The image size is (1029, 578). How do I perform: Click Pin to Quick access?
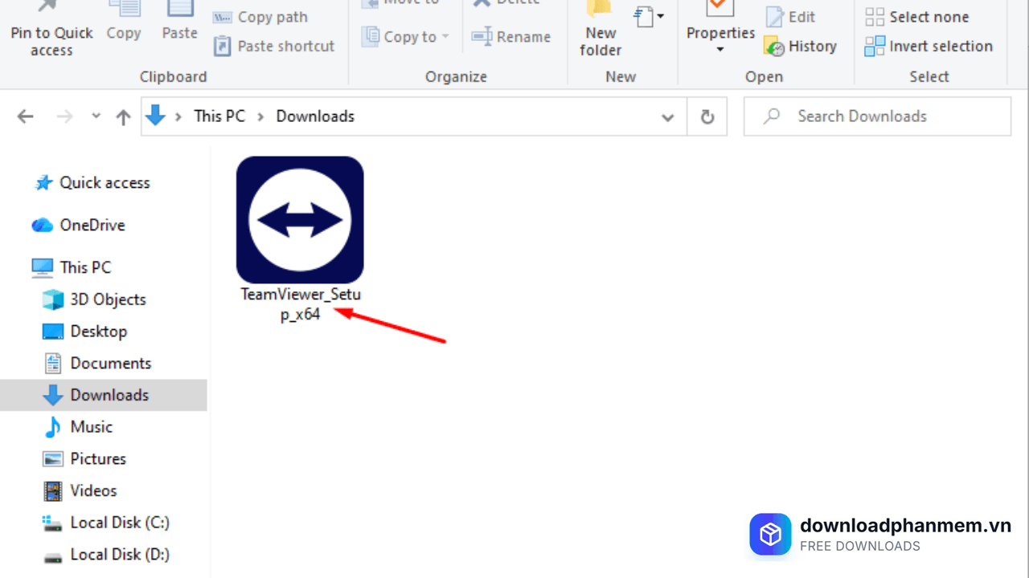(x=51, y=31)
